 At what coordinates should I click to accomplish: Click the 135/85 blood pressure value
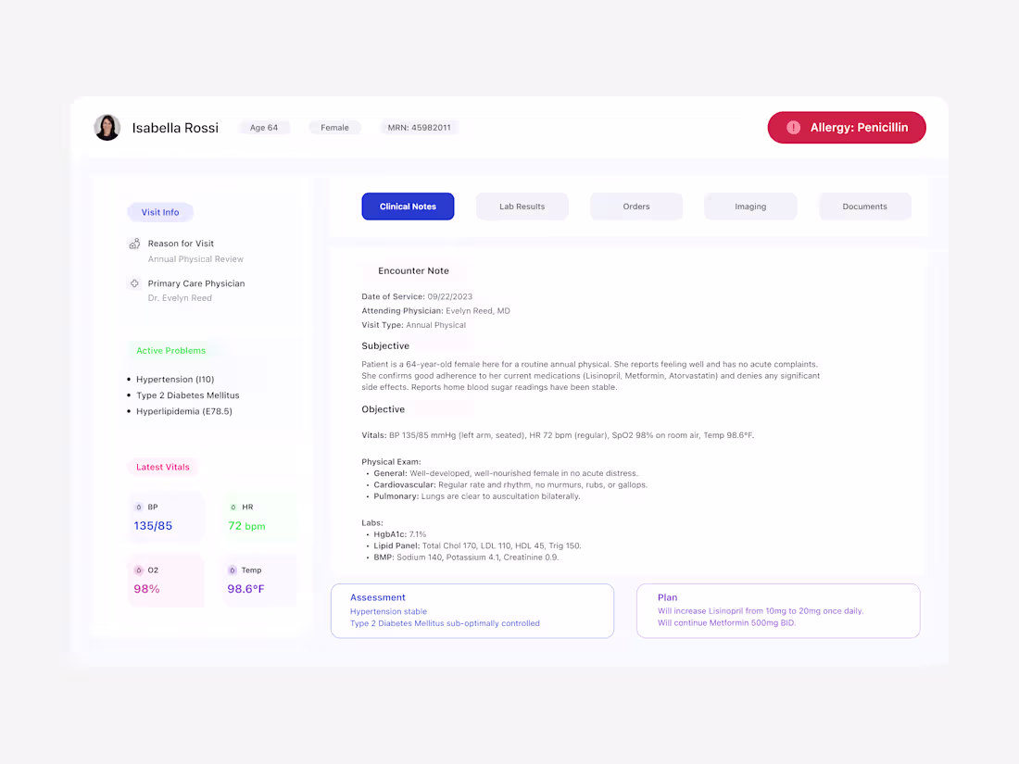point(153,526)
